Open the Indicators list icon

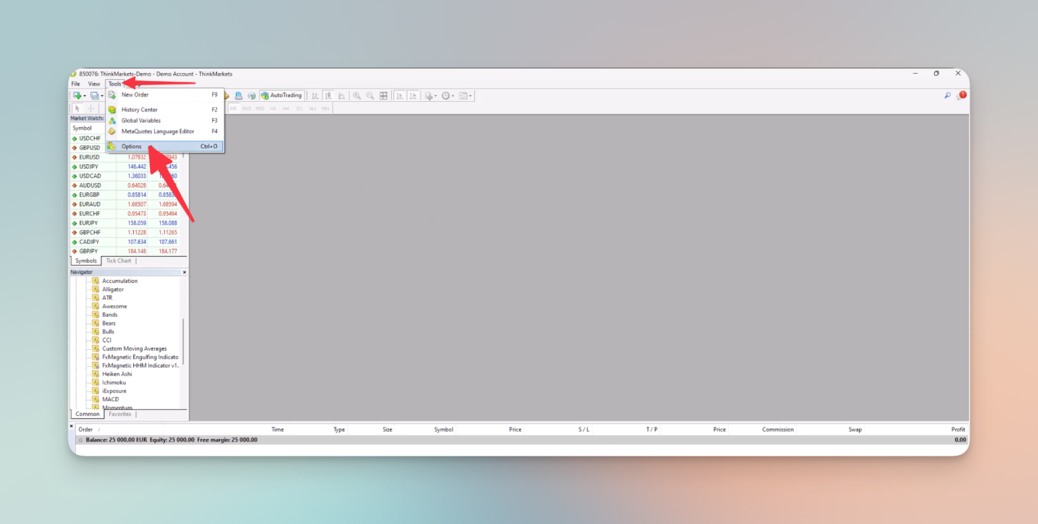428,95
